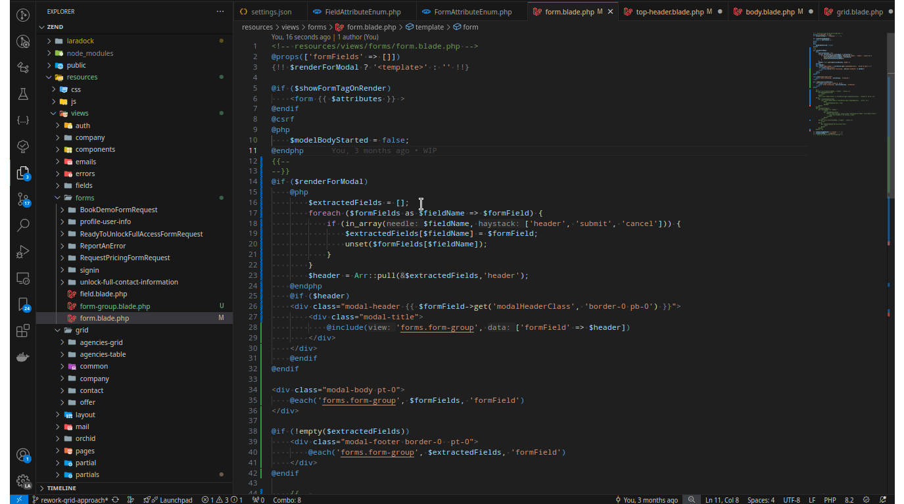This screenshot has width=904, height=504.
Task: Open Bookmarks view with 24 badge
Action: pos(23,304)
